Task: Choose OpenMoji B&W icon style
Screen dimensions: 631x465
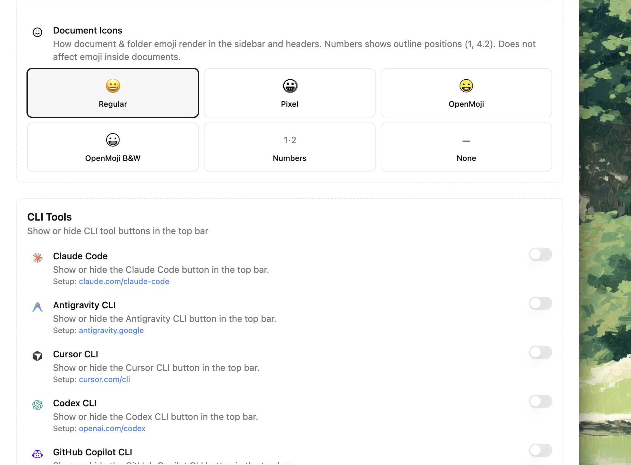Action: pos(113,147)
